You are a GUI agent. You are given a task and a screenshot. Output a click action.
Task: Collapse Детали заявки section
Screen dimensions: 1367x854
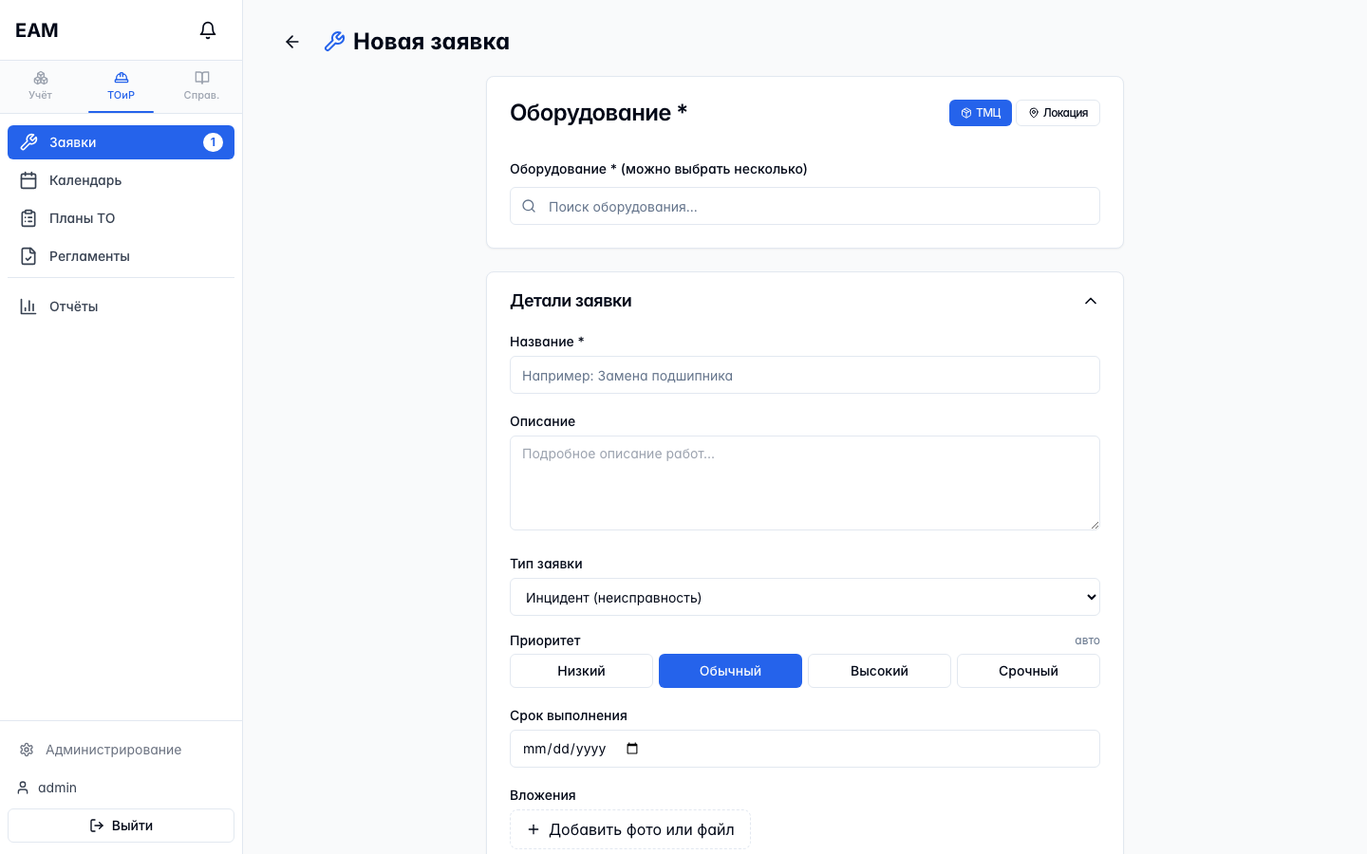pyautogui.click(x=1091, y=301)
